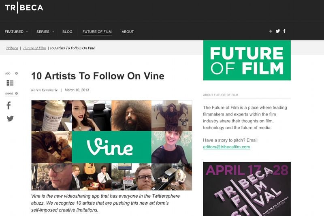Viewport: 324px width, 216px height.
Task: Share article via sidebar Twitter icon
Action: tap(10, 118)
